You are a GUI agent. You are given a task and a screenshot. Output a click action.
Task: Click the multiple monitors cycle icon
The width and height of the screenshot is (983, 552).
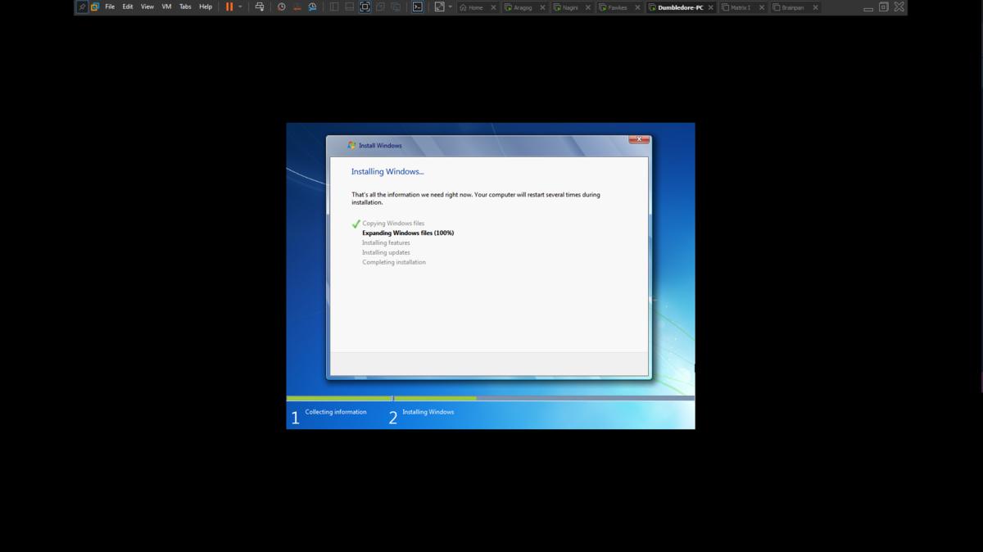click(x=396, y=7)
